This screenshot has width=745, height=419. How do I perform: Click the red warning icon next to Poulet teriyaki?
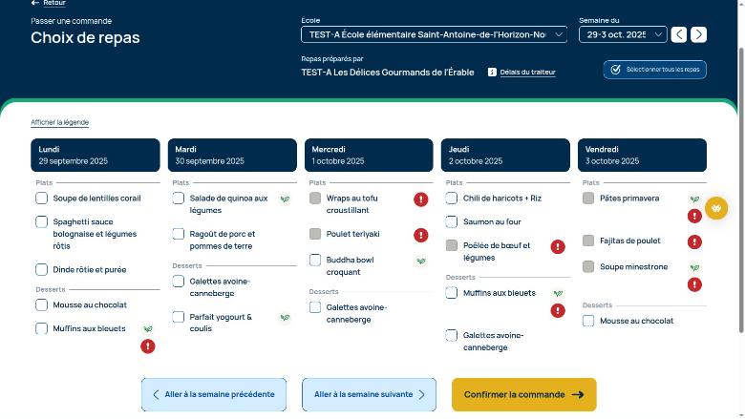(420, 235)
